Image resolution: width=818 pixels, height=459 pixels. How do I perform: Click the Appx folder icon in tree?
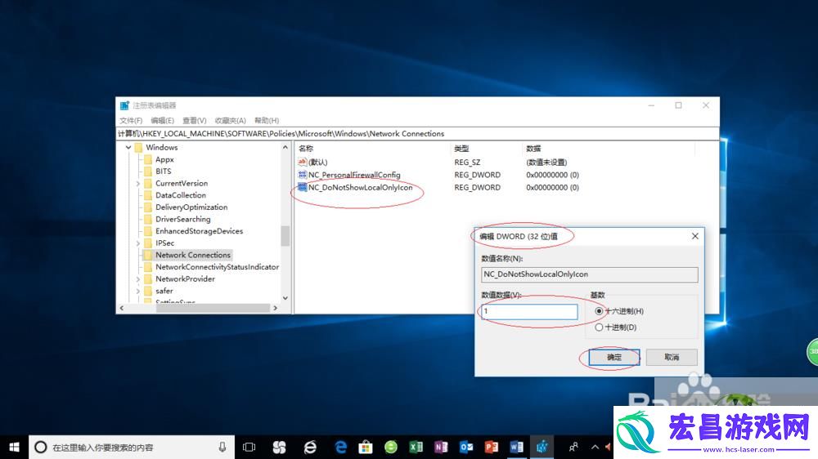click(x=148, y=159)
